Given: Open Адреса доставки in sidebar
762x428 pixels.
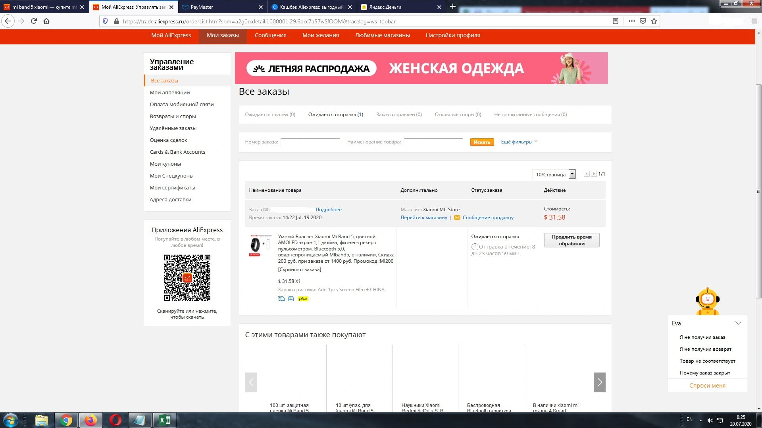Looking at the screenshot, I should [171, 199].
